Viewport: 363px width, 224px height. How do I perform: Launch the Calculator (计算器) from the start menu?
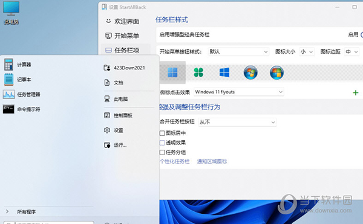point(18,65)
